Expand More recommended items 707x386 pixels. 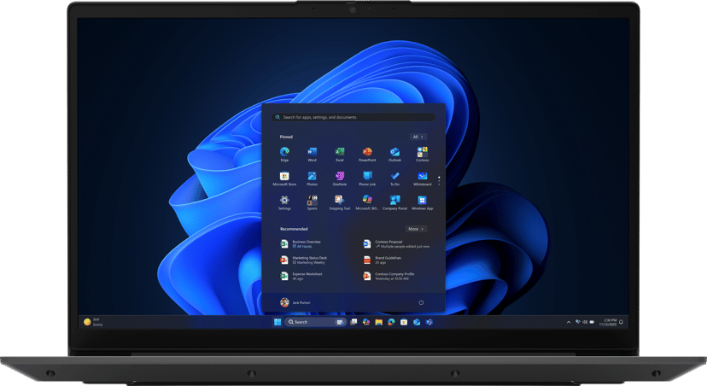coord(416,229)
